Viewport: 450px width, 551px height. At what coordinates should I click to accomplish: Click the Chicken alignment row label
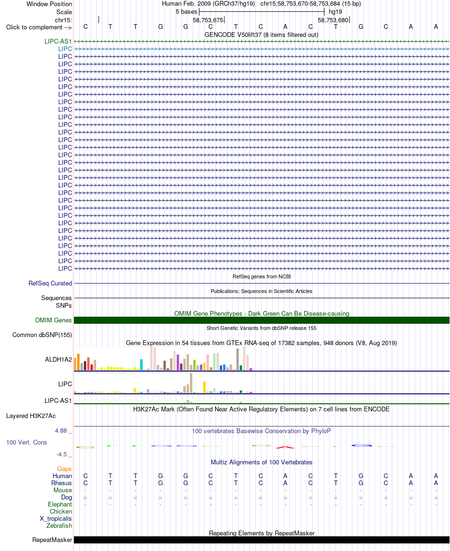(61, 512)
